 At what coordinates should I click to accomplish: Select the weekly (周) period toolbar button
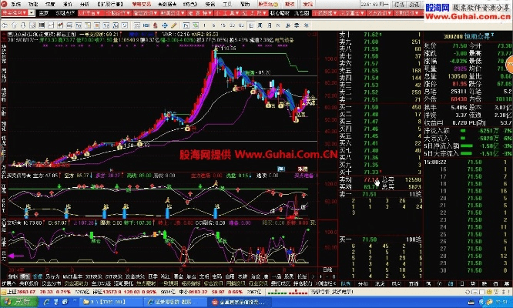[260, 25]
